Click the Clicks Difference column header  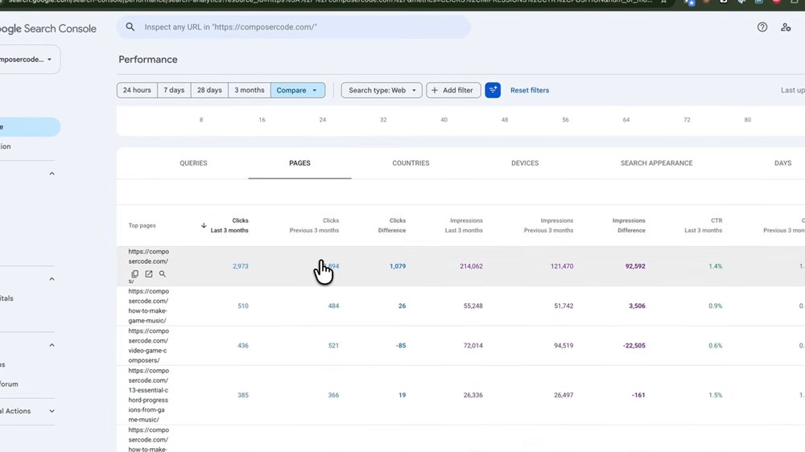(392, 225)
